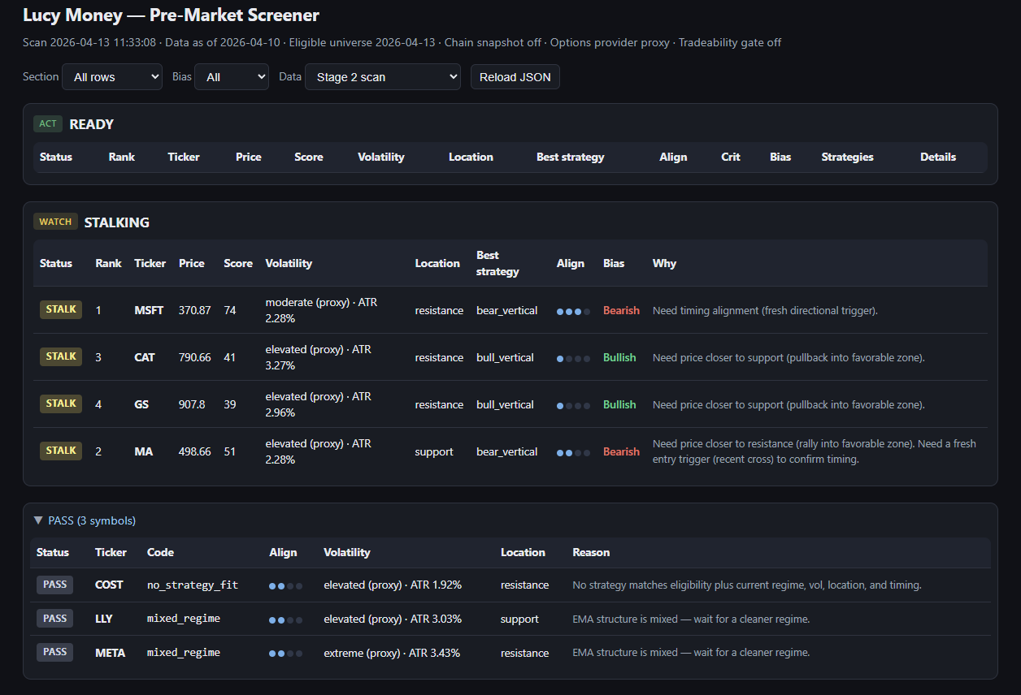
Task: Click the price 907.8
Action: tap(192, 404)
